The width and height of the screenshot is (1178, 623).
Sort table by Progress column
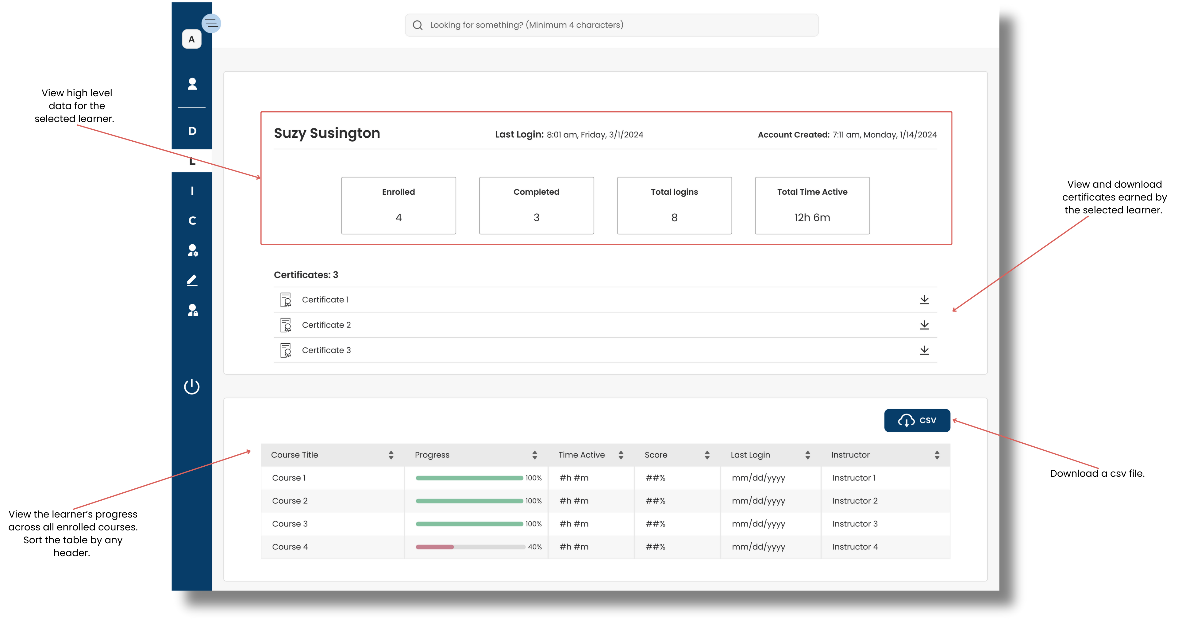tap(534, 455)
